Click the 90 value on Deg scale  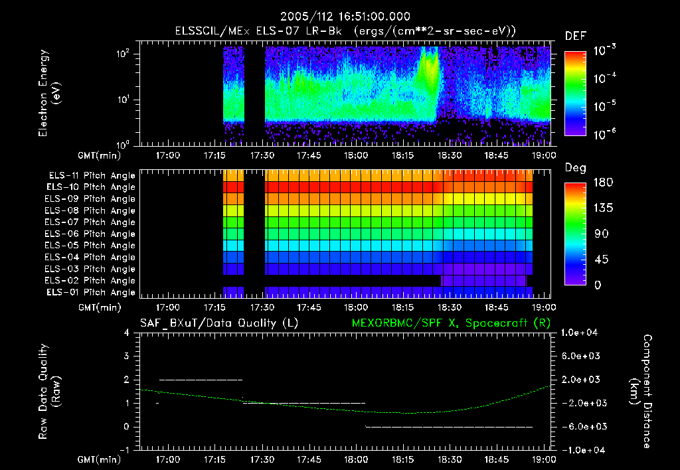coord(601,234)
